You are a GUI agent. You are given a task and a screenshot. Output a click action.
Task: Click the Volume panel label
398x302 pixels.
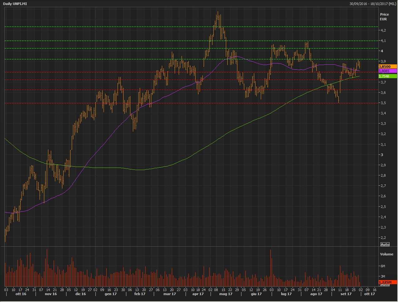tap(386, 254)
